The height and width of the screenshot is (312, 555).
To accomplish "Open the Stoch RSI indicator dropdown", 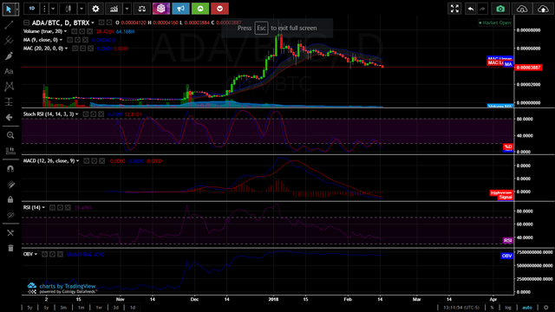I will tap(77, 114).
